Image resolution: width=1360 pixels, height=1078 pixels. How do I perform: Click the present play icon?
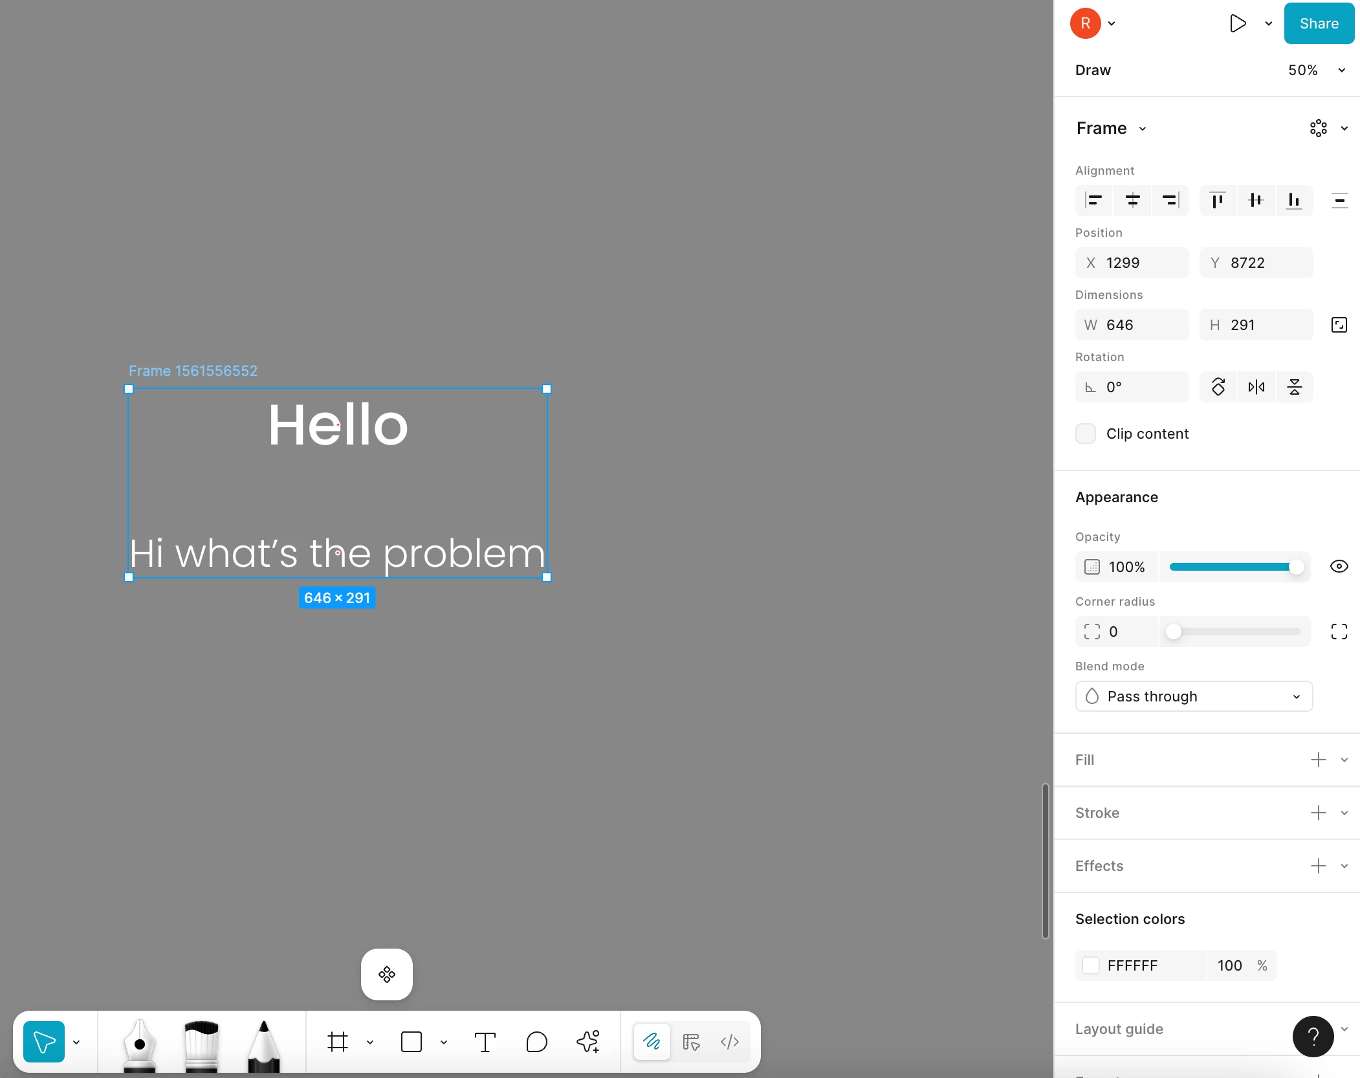tap(1237, 23)
